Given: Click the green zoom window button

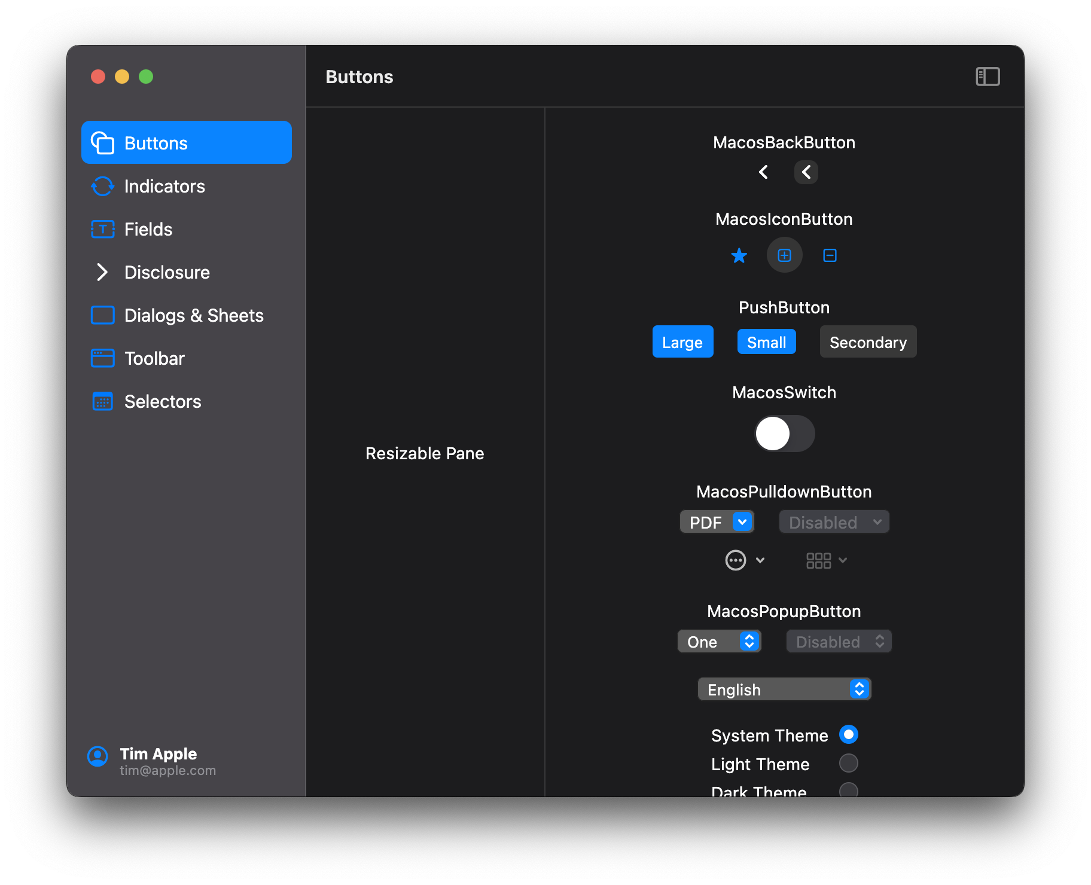Looking at the screenshot, I should point(146,77).
